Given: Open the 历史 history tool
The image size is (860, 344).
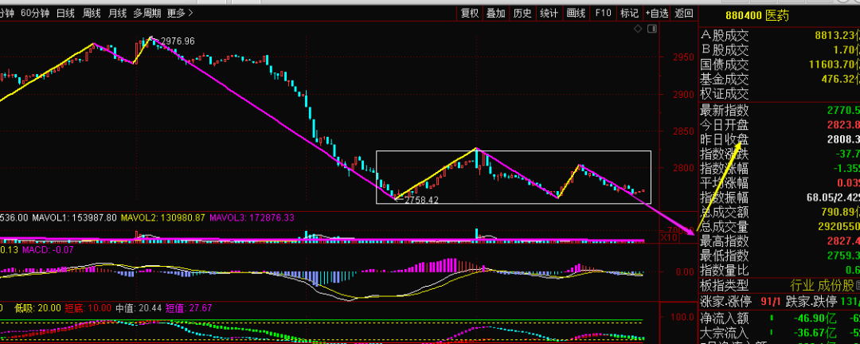Looking at the screenshot, I should point(522,13).
